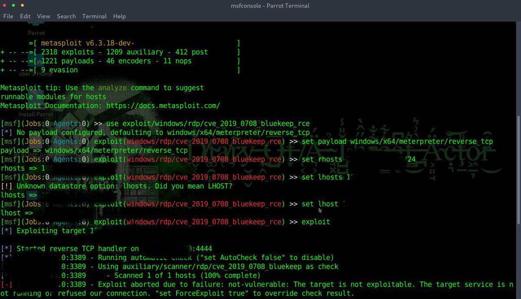521x299 pixels.
Task: Open the Edit menu
Action: [x=25, y=16]
